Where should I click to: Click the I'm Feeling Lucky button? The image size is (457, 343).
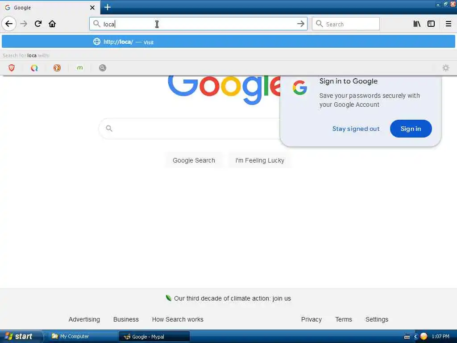click(259, 160)
